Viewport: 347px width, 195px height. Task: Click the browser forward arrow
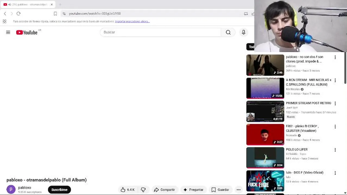[x=11, y=14]
